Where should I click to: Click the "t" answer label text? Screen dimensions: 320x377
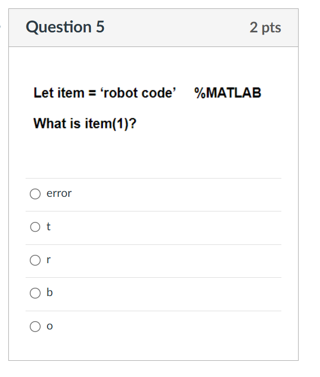click(x=49, y=227)
